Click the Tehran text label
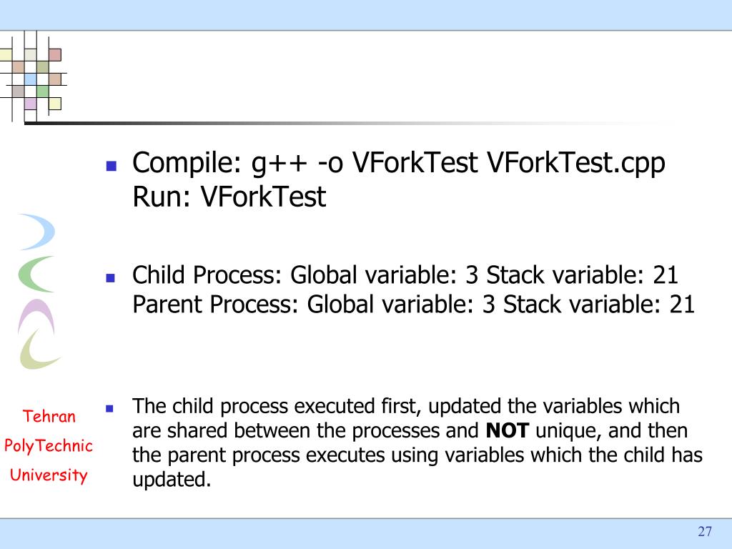Viewport: 732px width, 549px height. click(49, 416)
